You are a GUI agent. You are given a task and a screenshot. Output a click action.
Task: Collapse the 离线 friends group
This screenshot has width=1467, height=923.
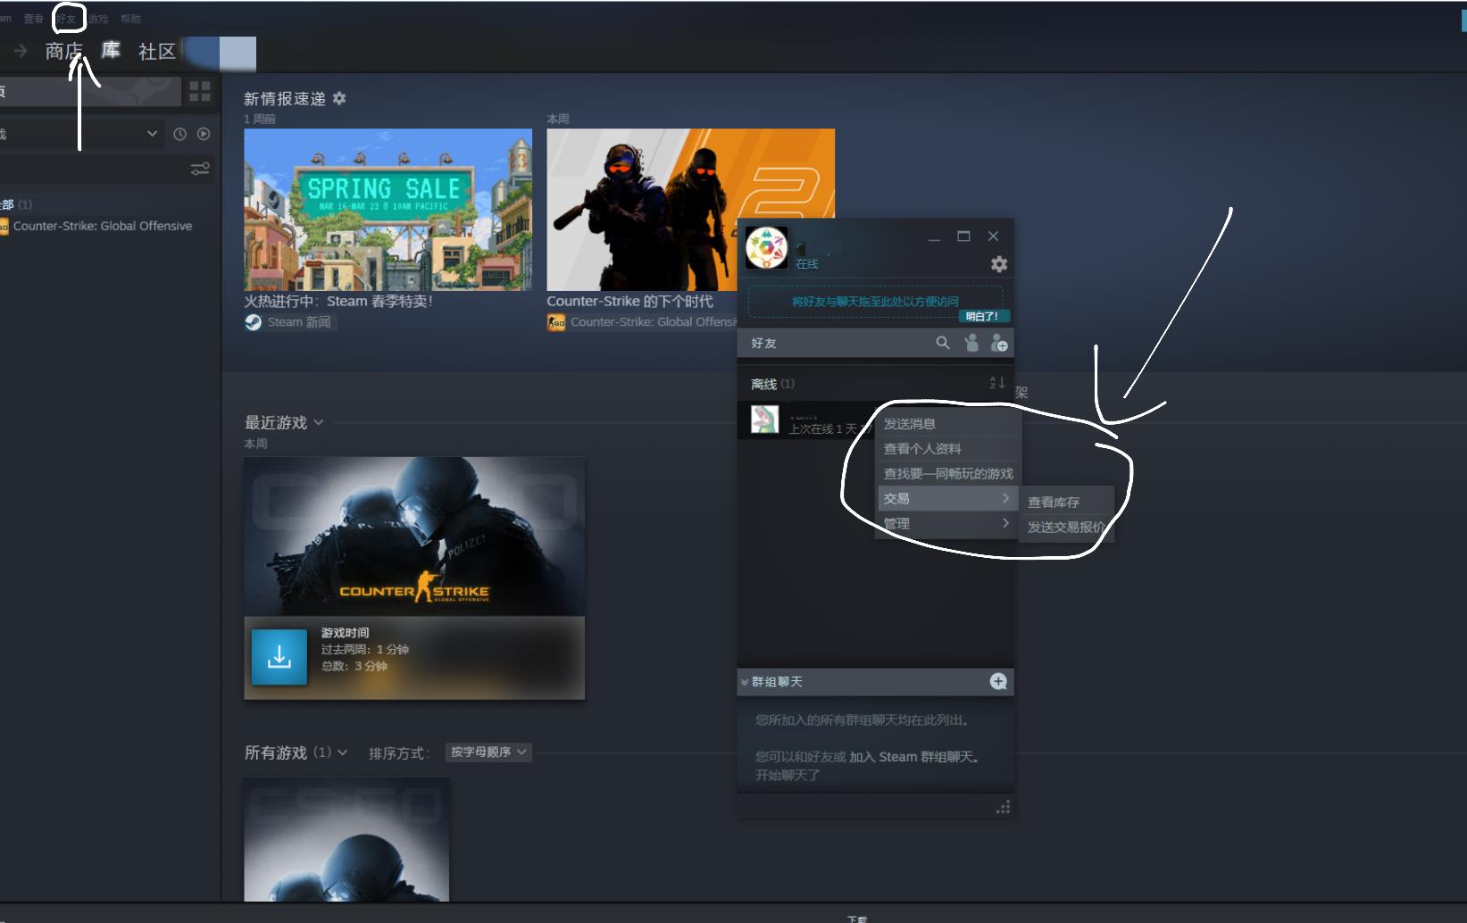point(773,384)
